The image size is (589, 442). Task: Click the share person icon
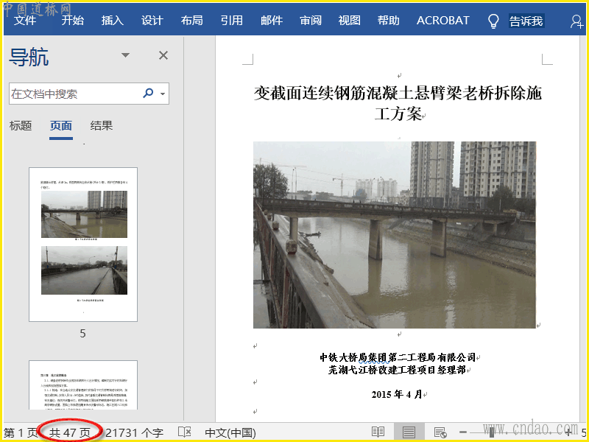pos(576,22)
